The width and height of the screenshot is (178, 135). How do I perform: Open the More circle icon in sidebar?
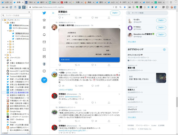tap(44, 71)
